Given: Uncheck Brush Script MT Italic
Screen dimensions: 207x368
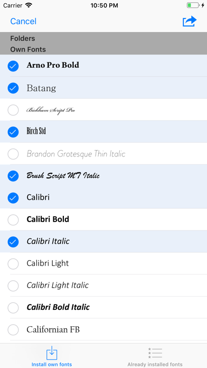Looking at the screenshot, I should 13,176.
